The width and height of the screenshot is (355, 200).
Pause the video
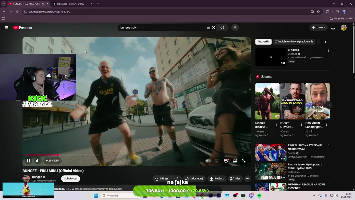coord(28,161)
